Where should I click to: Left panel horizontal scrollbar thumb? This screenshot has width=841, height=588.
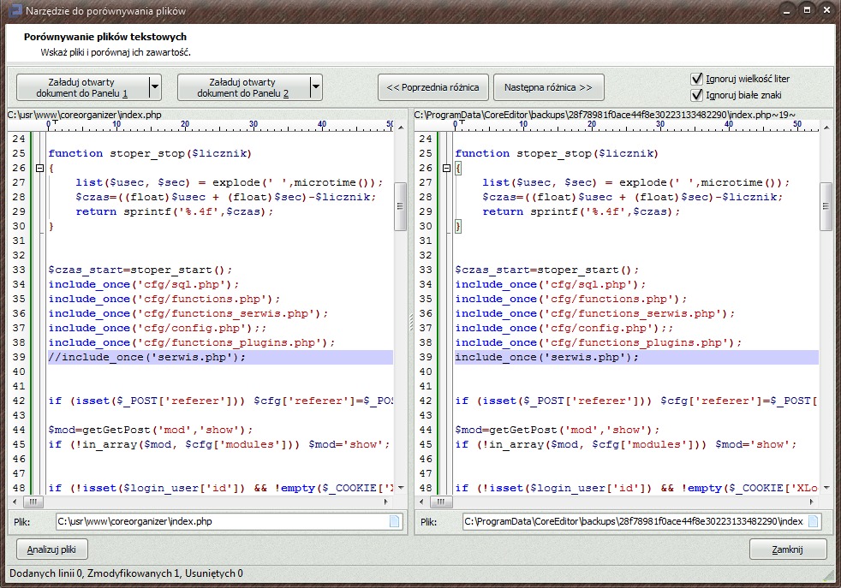point(33,502)
